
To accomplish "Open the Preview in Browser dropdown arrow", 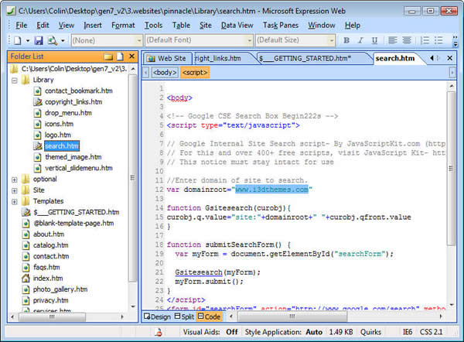I will tap(63, 40).
